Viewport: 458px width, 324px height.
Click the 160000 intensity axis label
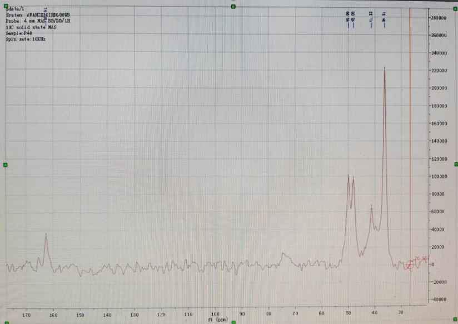click(439, 124)
